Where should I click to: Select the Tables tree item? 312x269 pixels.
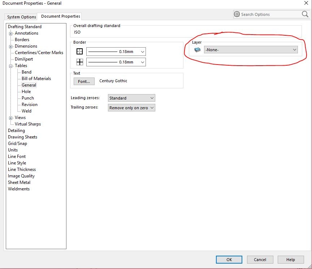21,66
